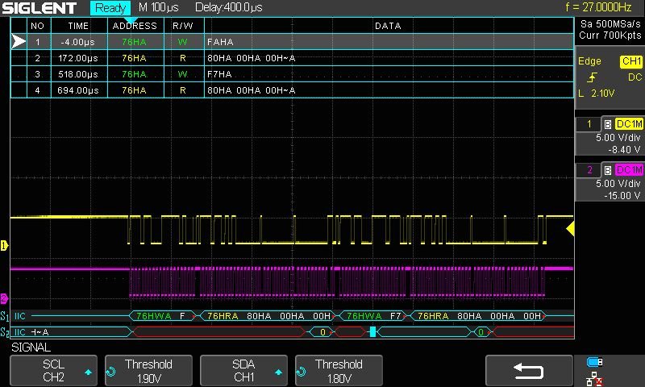Viewport: 645px width, 387px height.
Task: Click the yellow channel 1 ground marker
Action: tap(4, 244)
